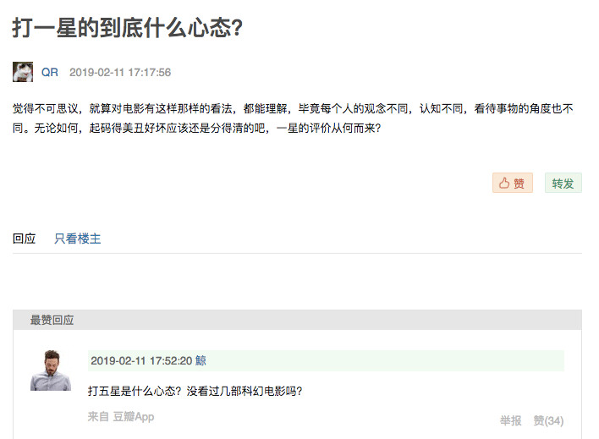Open the 豆瓣App source link
Screen dimensions: 599x439
(134, 417)
